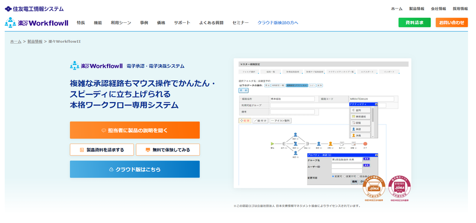Click the speech bubble icon on orange button

pos(104,130)
